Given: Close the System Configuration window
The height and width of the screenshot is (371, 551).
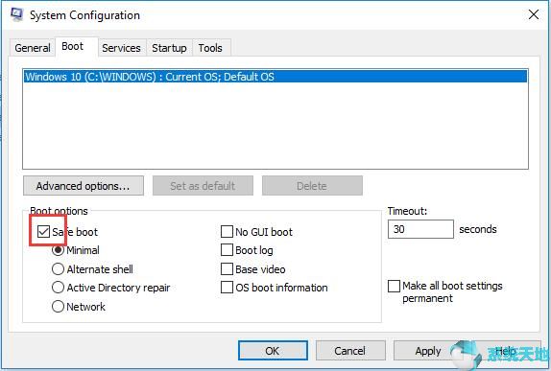Looking at the screenshot, I should pyautogui.click(x=534, y=14).
